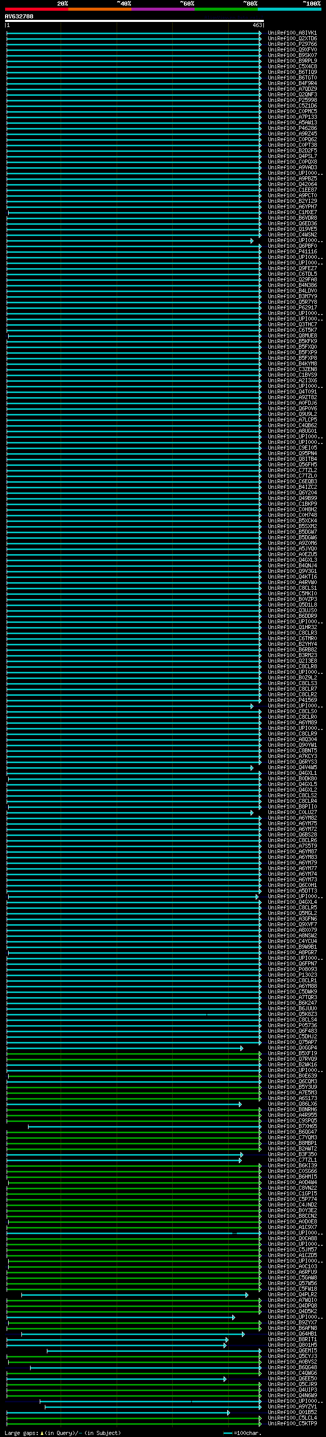This screenshot has height=1437, width=326.
Task: Click the green ~80% identity legend segment
Action: 226,9
